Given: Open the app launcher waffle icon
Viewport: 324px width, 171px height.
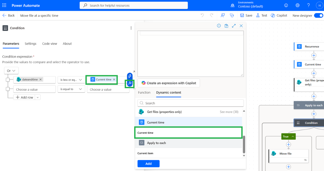Looking at the screenshot, I should click(4, 5).
